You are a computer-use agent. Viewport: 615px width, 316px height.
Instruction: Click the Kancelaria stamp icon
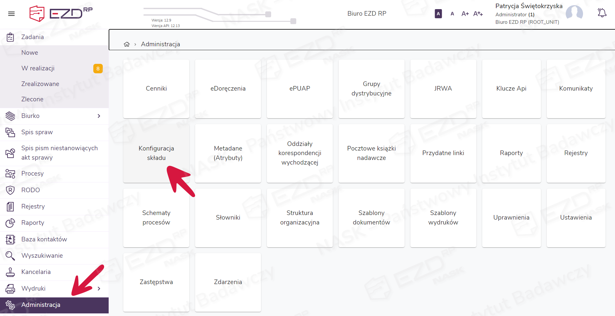10,272
